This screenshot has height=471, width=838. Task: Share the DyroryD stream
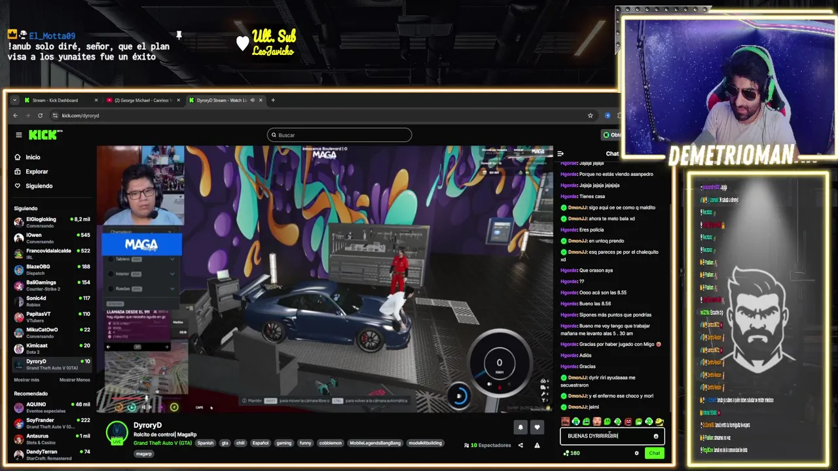point(520,445)
